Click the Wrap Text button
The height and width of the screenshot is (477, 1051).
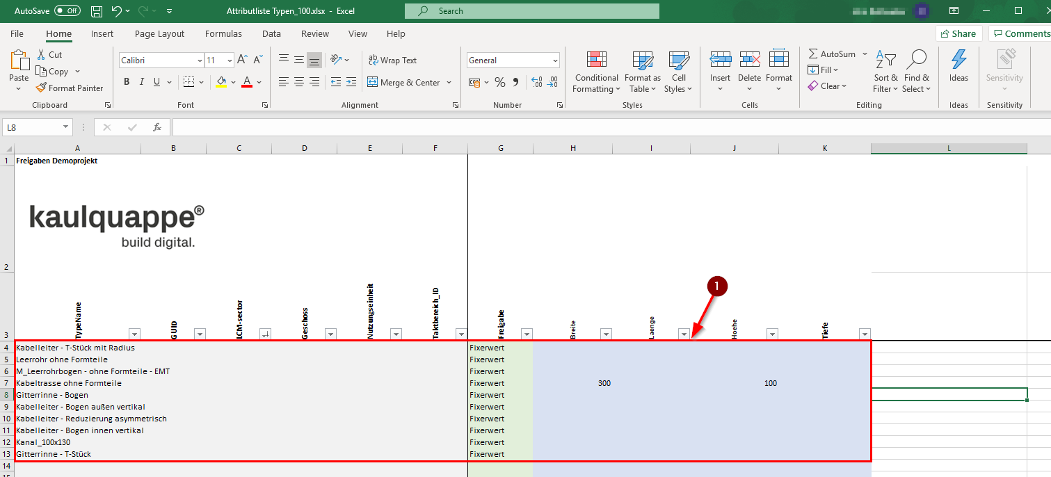click(392, 60)
